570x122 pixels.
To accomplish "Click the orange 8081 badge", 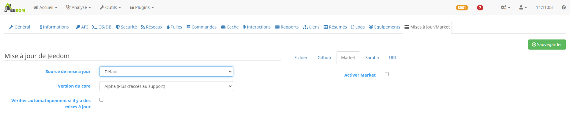I will point(462,8).
